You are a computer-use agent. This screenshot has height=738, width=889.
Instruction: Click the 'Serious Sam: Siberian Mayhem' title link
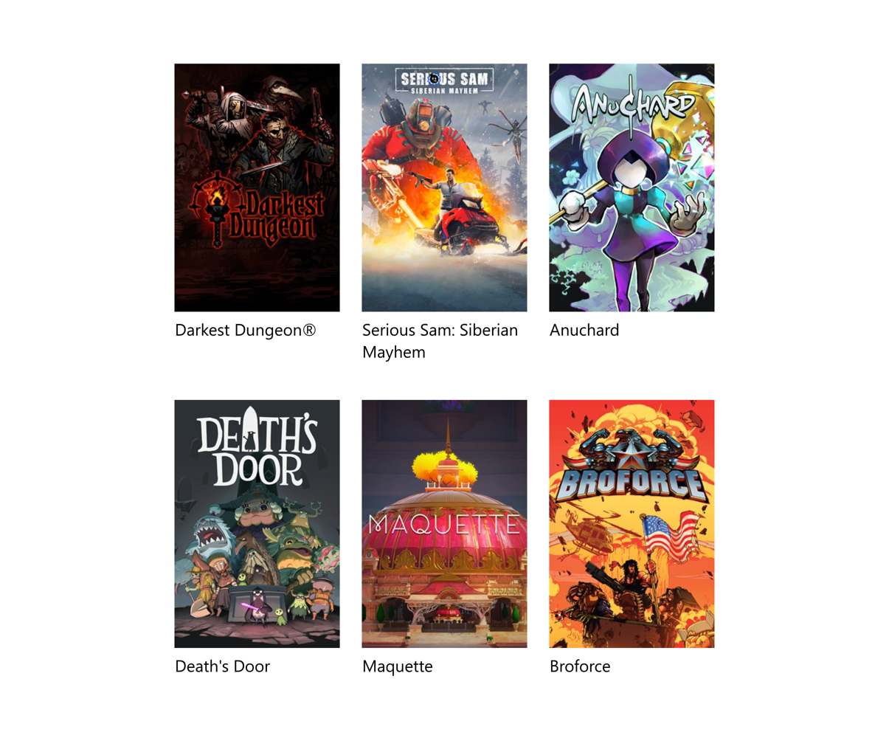click(x=440, y=341)
